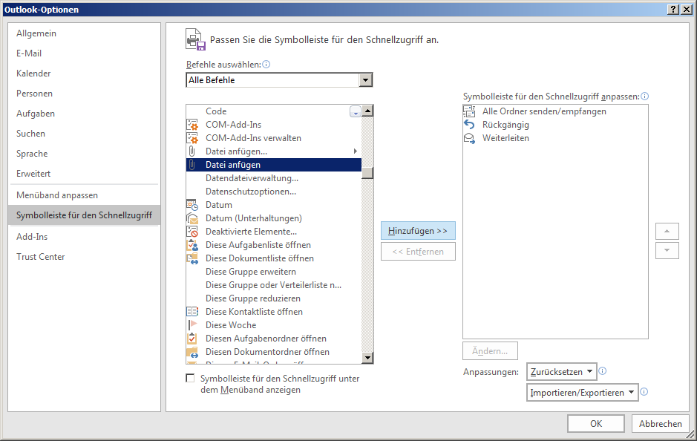This screenshot has width=697, height=441.
Task: Click the Ändern... button
Action: 490,350
